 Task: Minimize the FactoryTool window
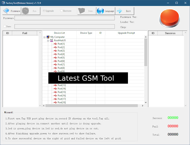168,3
